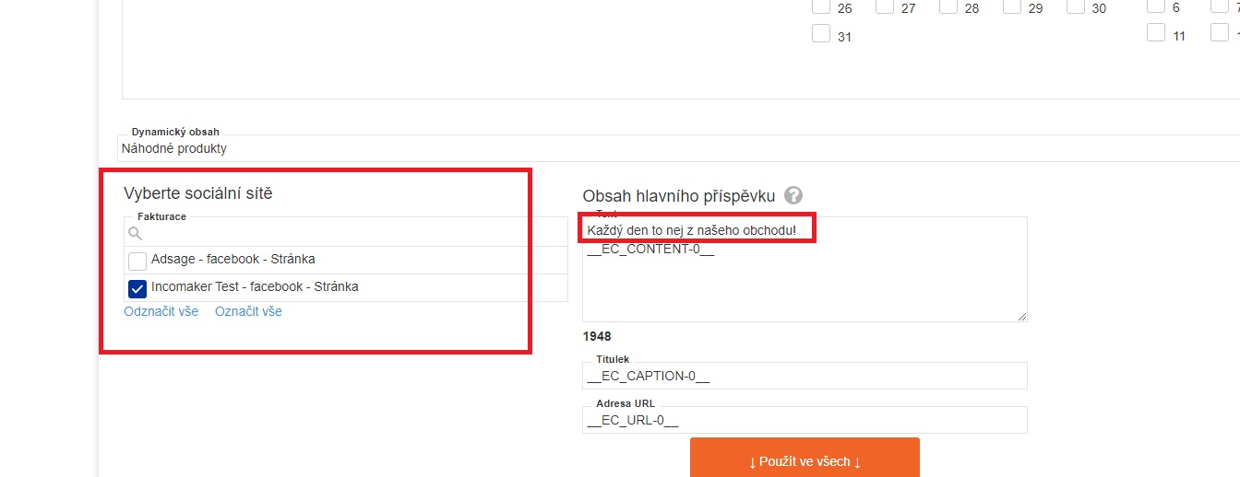Uncheck Incomaker Test facebook Stránka
Viewport: 1240px width, 477px height.
137,288
